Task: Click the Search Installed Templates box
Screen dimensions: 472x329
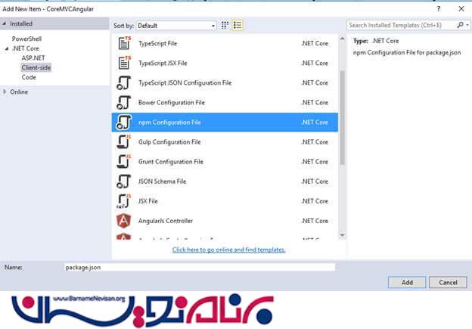Action: coord(401,25)
